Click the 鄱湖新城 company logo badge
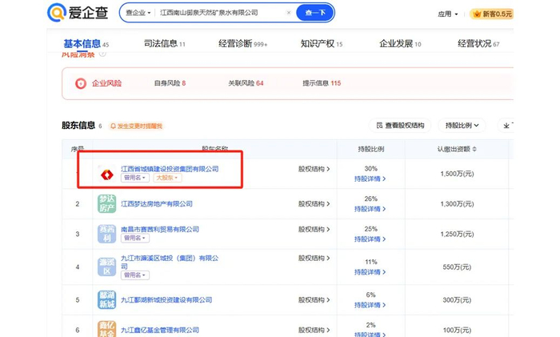This screenshot has height=337, width=560. pyautogui.click(x=106, y=299)
